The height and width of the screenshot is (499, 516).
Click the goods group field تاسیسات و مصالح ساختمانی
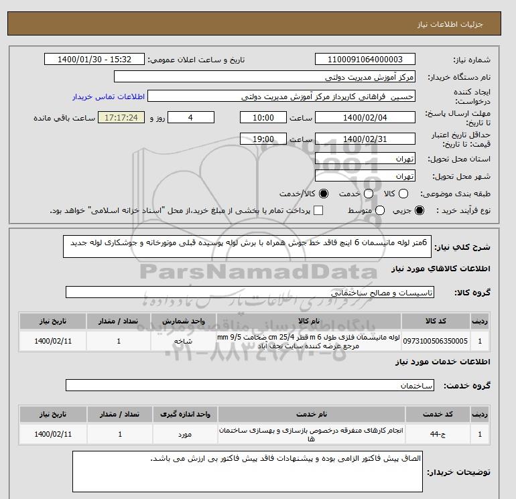coord(250,292)
